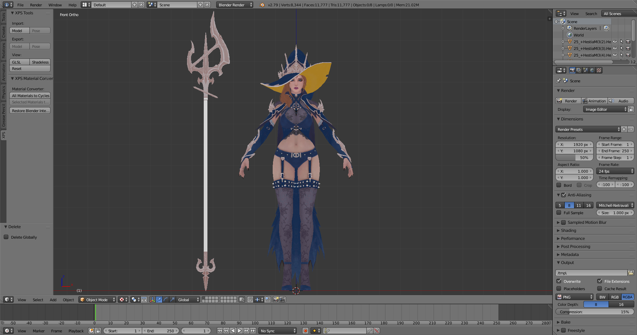This screenshot has height=335, width=637.
Task: Enable Full Sample checkbox
Action: [559, 213]
